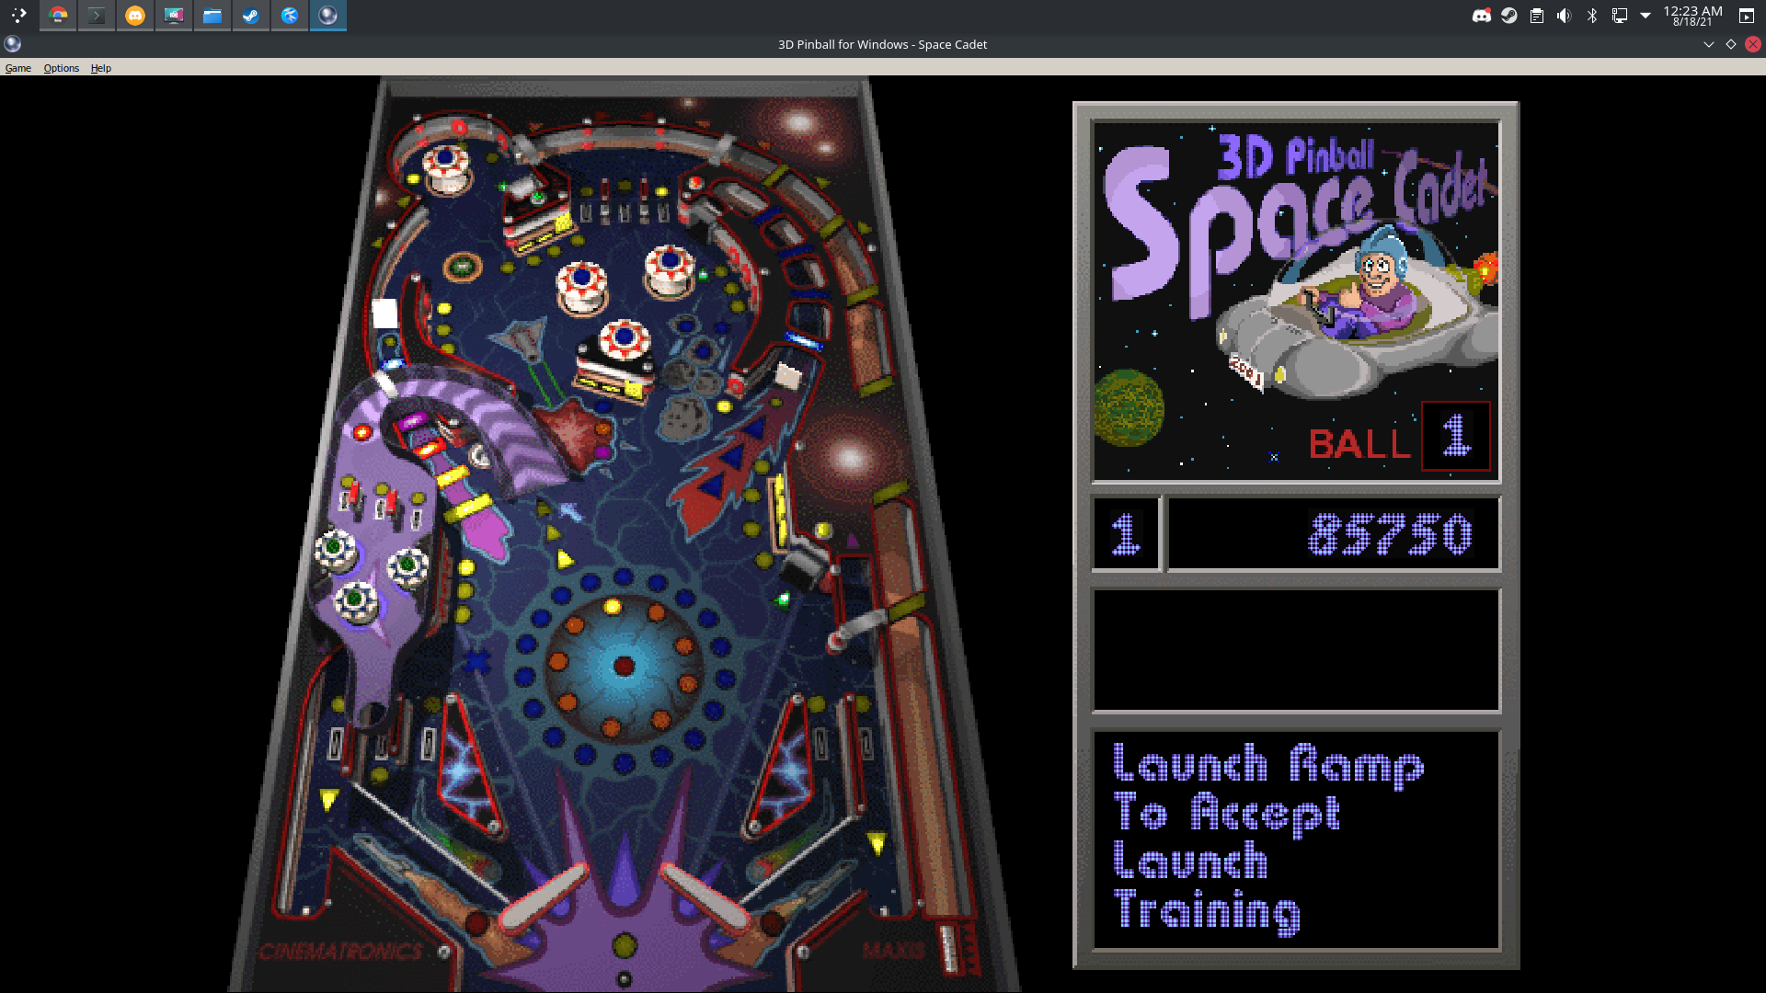Click the Discord notification tray icon
Screen dimensions: 1766x993
tap(1481, 15)
